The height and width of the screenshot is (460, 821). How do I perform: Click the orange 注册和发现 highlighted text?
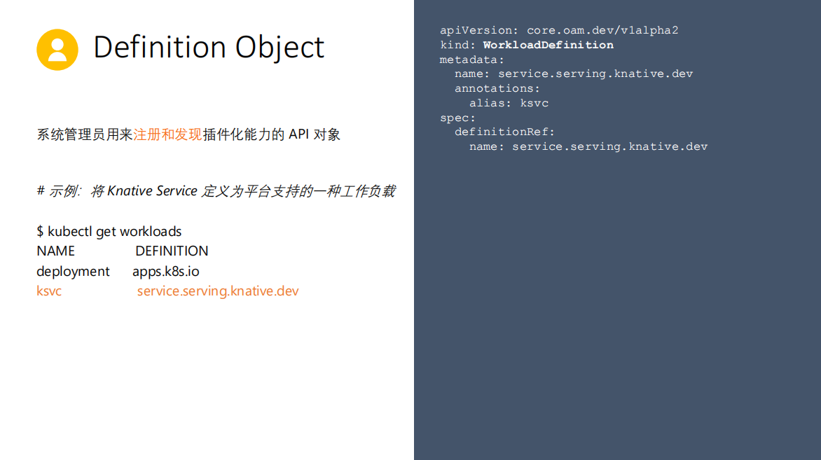167,134
